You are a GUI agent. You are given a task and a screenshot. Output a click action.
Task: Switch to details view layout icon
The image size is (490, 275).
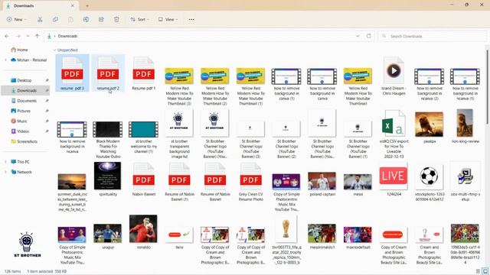(478, 271)
